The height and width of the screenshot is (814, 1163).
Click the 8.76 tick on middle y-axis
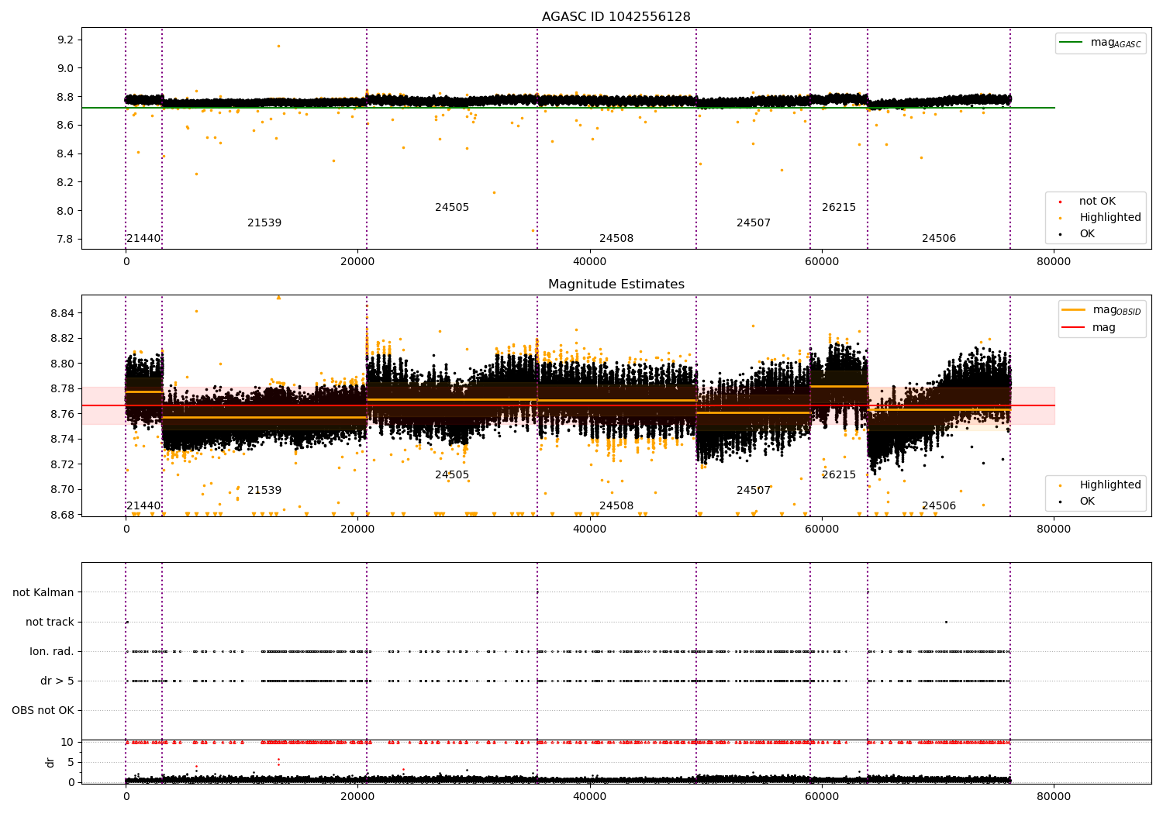63,414
